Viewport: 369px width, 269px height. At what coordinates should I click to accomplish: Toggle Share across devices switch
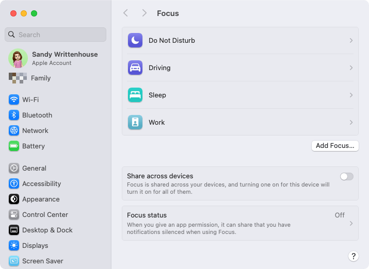pyautogui.click(x=346, y=176)
